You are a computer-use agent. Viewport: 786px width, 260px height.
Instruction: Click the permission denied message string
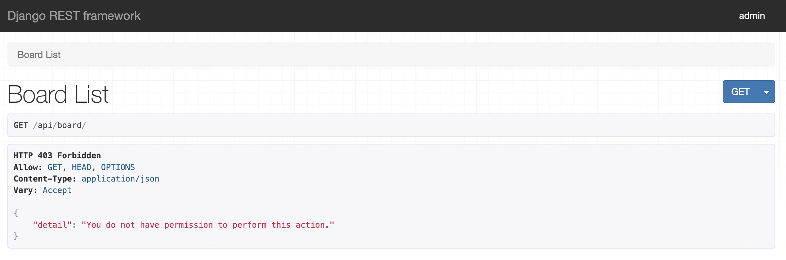point(208,225)
